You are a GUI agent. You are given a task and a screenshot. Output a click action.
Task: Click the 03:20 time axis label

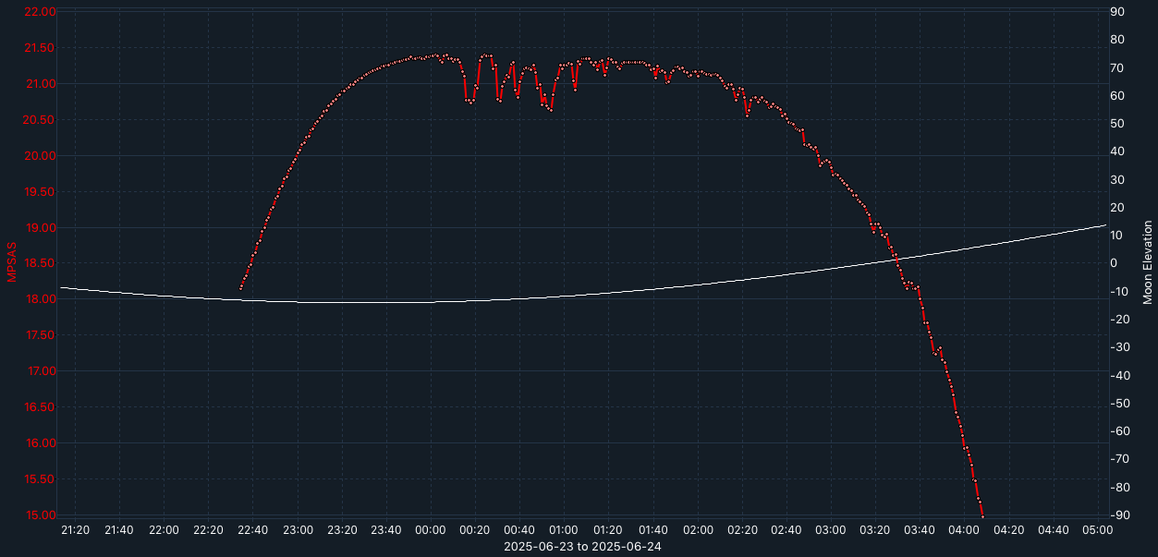pyautogui.click(x=875, y=530)
